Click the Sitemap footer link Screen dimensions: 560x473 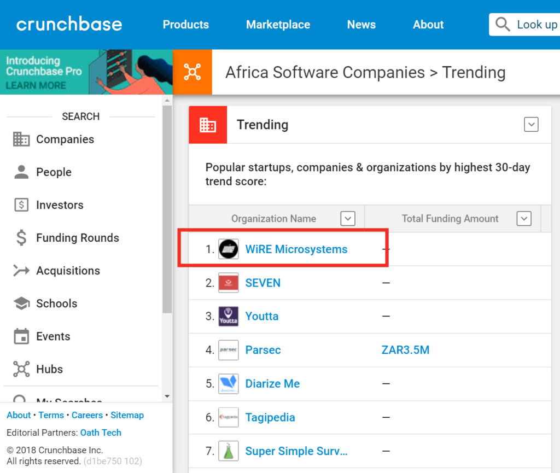click(x=127, y=415)
